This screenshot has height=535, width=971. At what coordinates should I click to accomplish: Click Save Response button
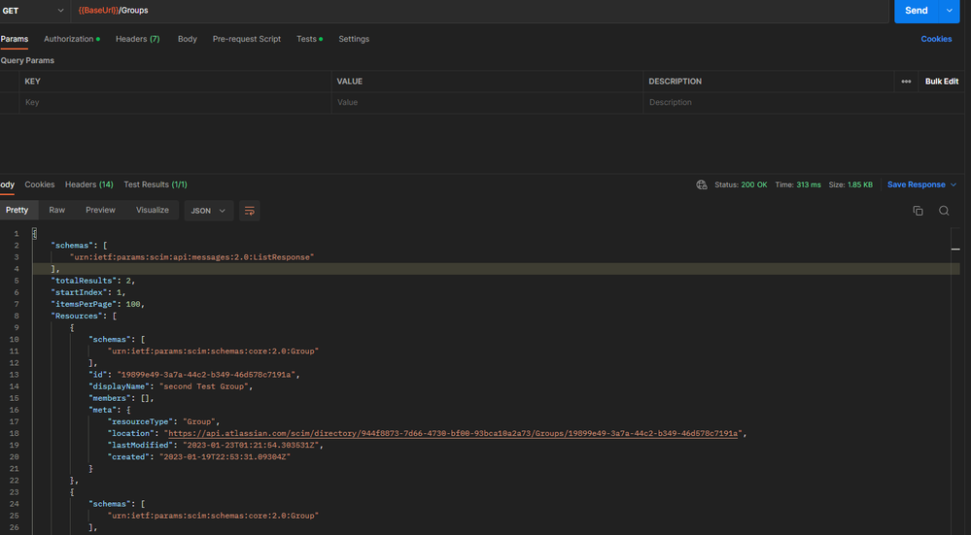917,184
